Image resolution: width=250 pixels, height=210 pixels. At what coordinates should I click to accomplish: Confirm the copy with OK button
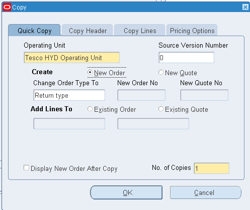(x=126, y=192)
